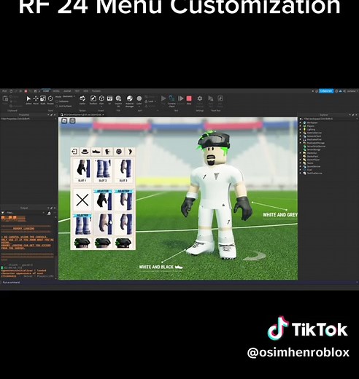Viewport: 359px width, 379px height.
Task: Switch to the Model ribbon tab
Action: 56,91
